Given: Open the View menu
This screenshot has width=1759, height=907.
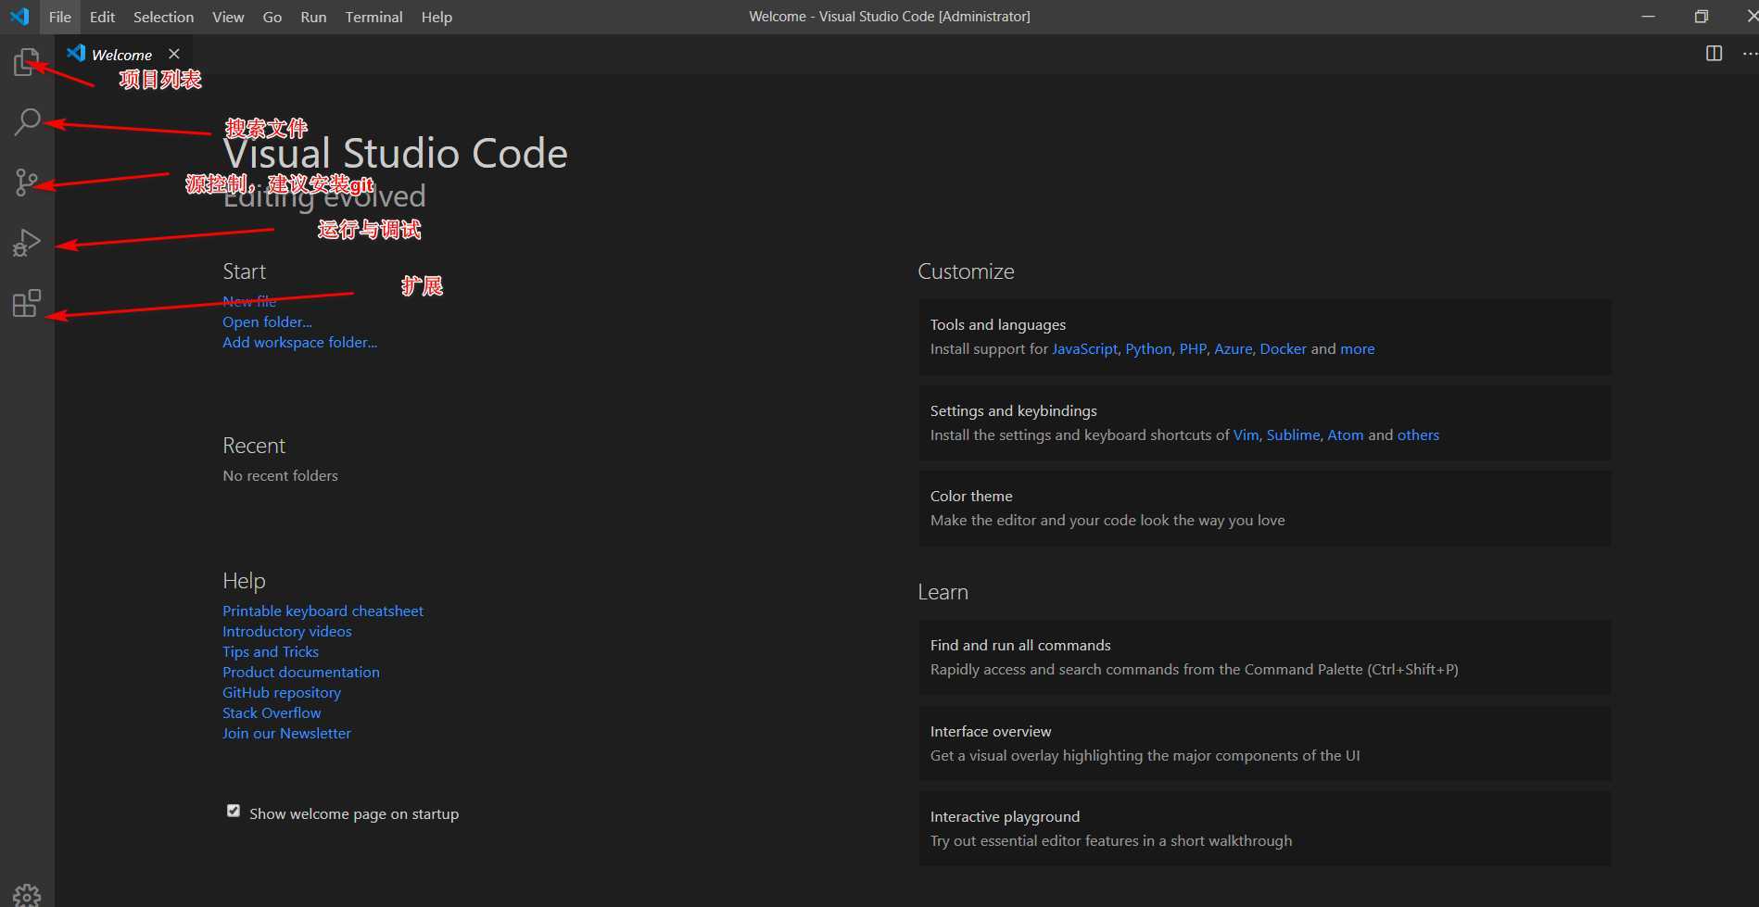Looking at the screenshot, I should 228,17.
